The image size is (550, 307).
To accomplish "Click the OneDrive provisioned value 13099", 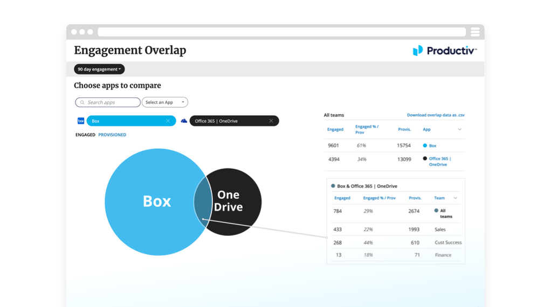I will pos(404,159).
